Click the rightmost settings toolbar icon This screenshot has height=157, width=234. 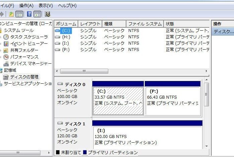(47, 14)
